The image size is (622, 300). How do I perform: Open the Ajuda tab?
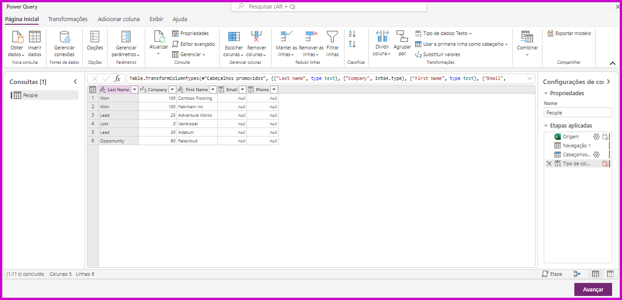[x=180, y=19]
